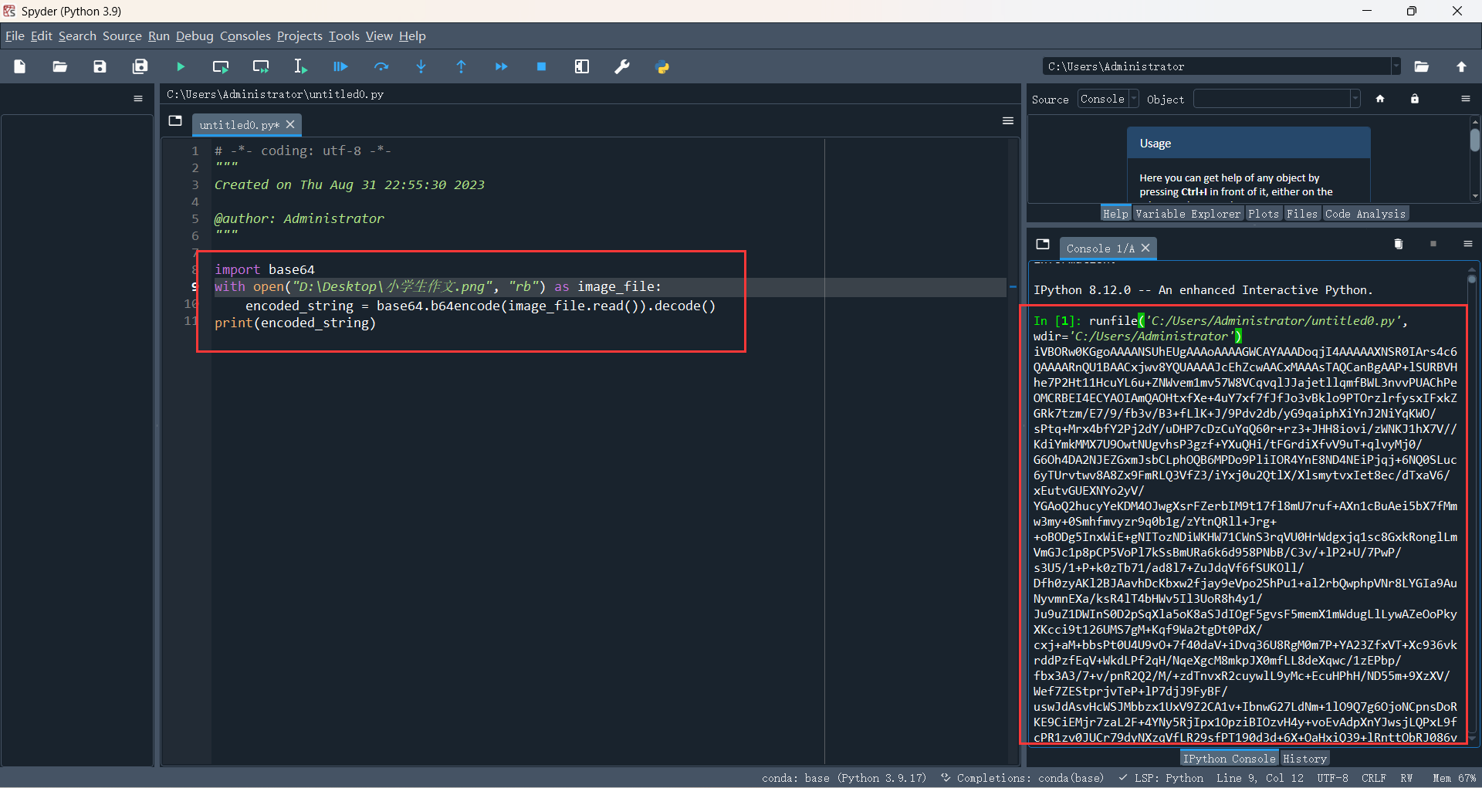Open the Source Console dropdown

point(1108,99)
